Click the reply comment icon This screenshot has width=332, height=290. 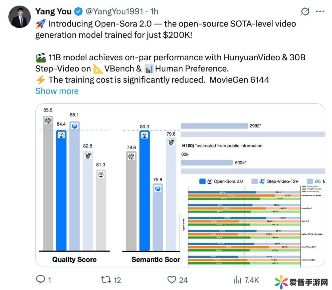[41, 280]
